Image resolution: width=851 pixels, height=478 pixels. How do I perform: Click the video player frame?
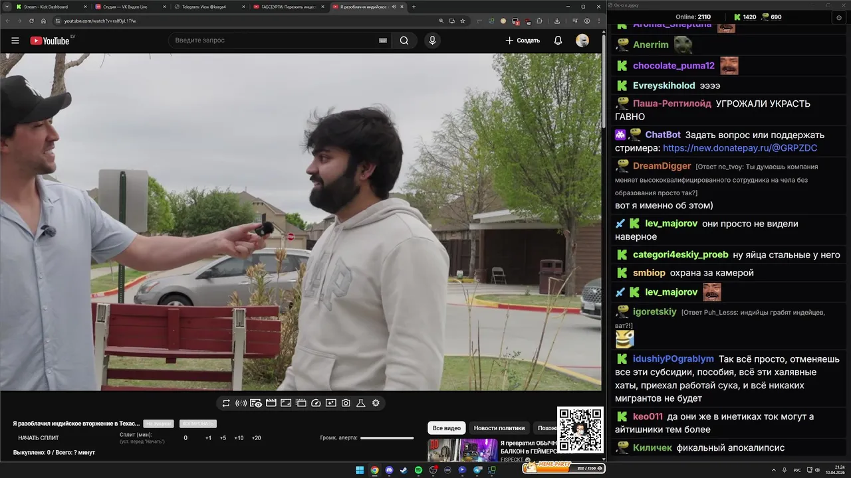click(x=301, y=222)
